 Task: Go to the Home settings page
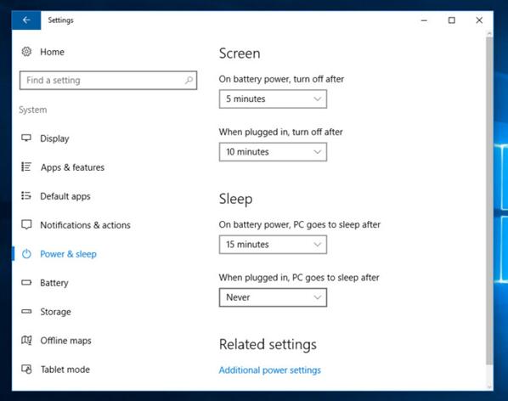(x=52, y=52)
